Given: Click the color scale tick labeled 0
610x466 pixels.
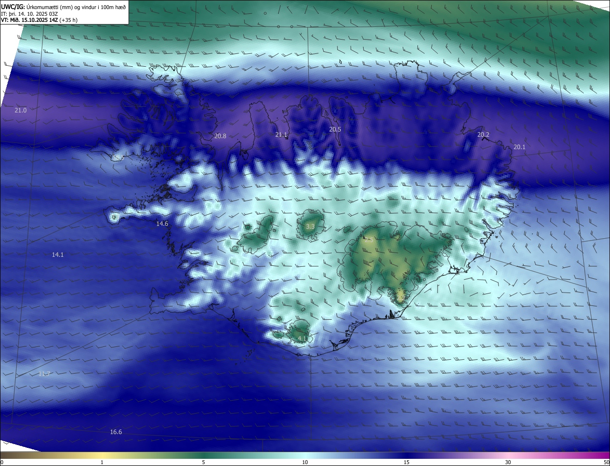Looking at the screenshot, I should [x=1, y=462].
